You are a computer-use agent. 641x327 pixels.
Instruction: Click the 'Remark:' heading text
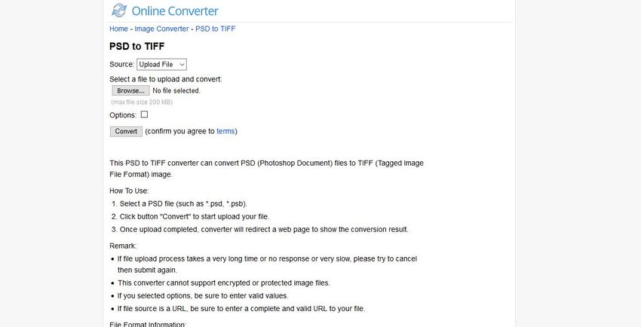124,246
